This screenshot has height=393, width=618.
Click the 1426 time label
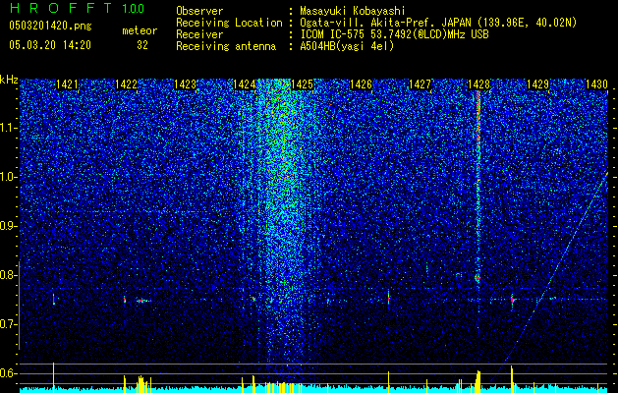(x=361, y=84)
